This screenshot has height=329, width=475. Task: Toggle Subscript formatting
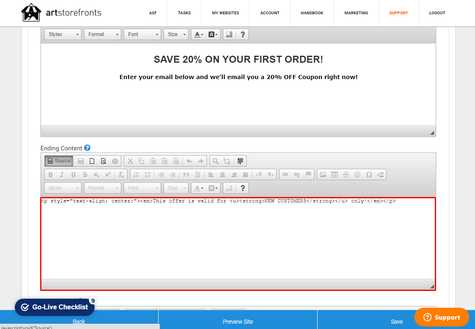tap(96, 175)
